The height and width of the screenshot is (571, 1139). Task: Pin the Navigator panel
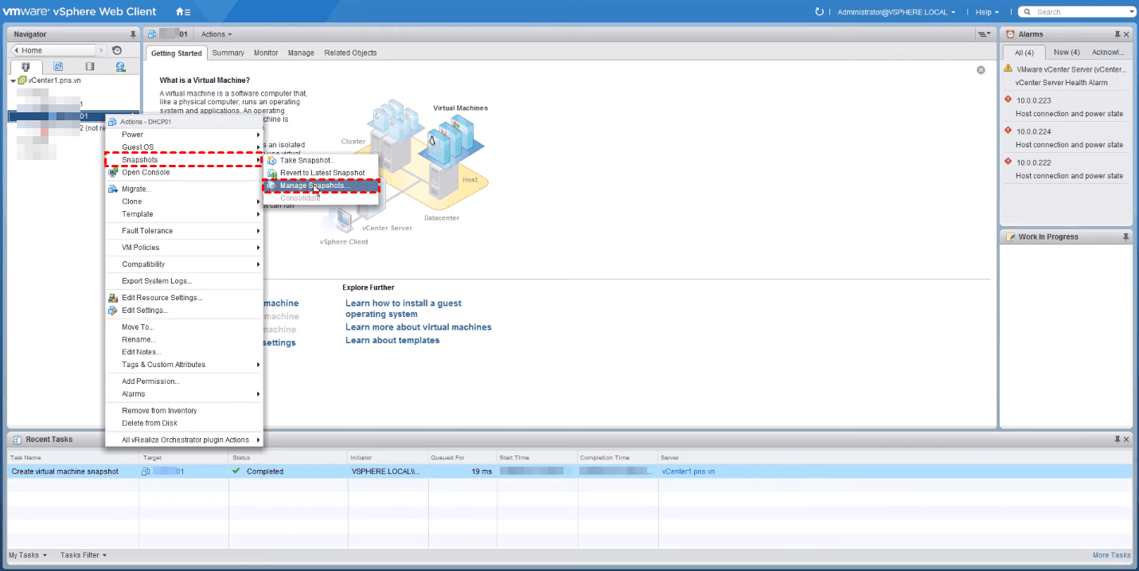pos(133,34)
